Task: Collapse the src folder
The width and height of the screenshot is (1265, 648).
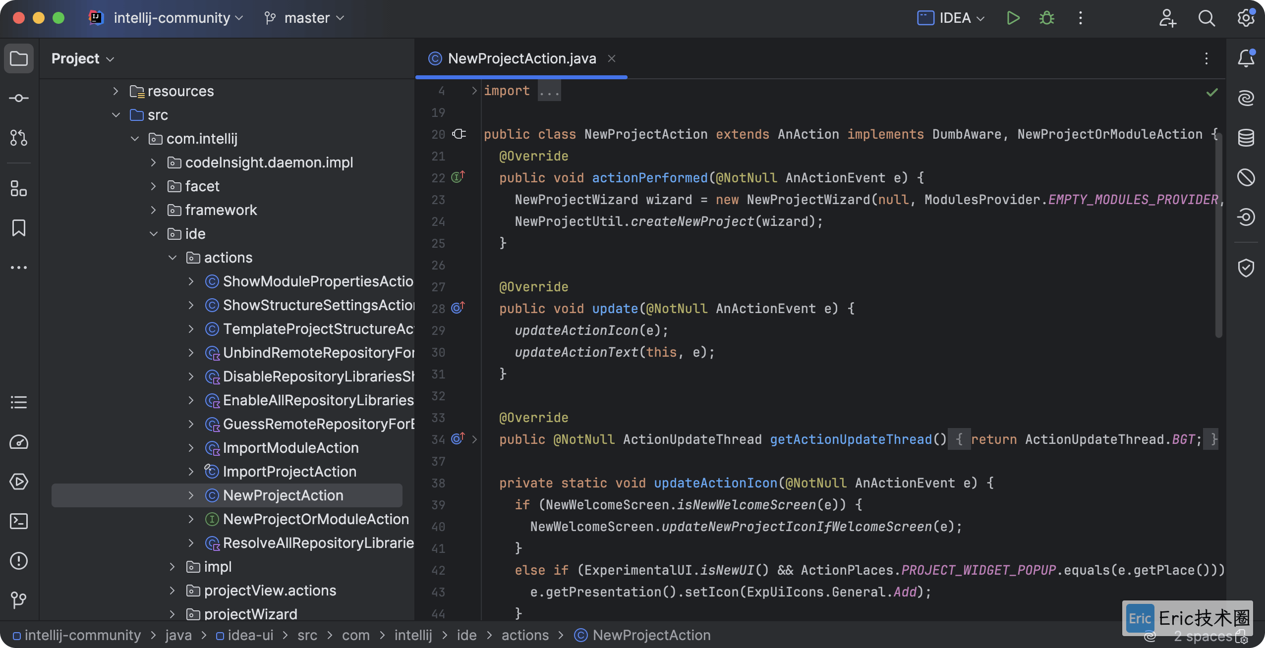Action: click(x=115, y=115)
